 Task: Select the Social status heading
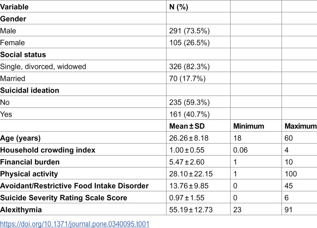[x=23, y=55]
